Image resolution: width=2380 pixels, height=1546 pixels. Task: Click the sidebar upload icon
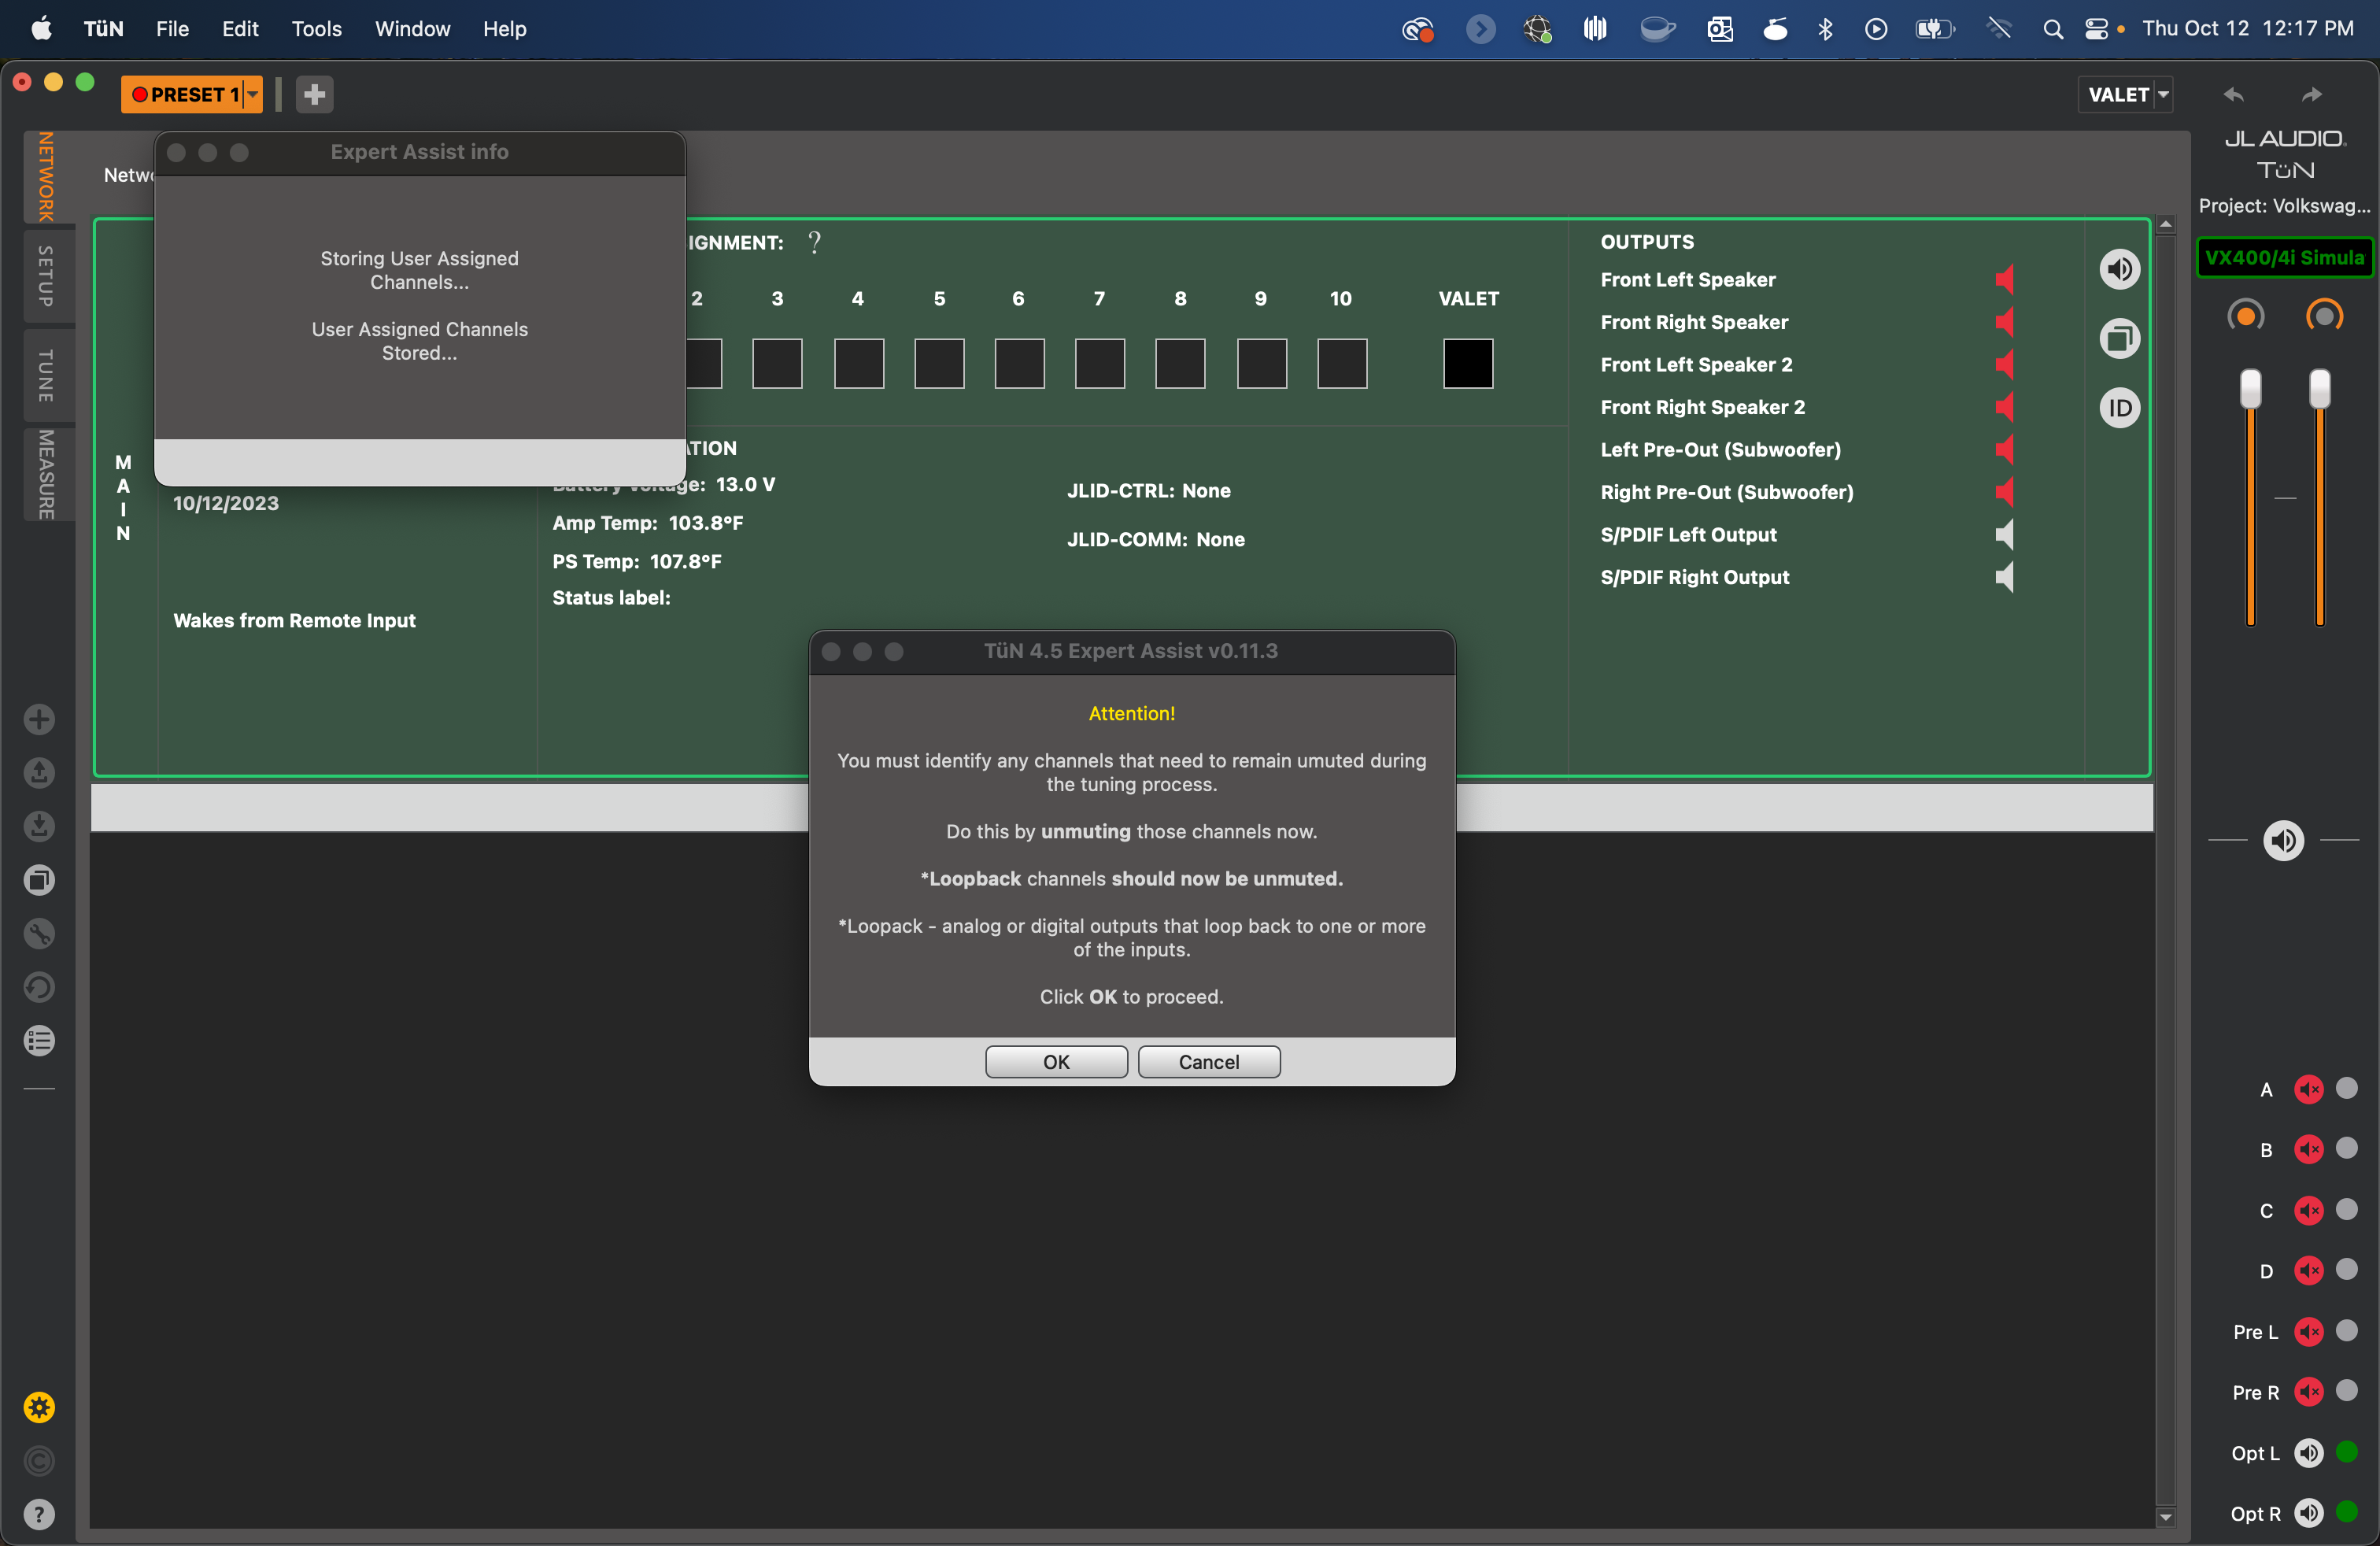pyautogui.click(x=39, y=772)
